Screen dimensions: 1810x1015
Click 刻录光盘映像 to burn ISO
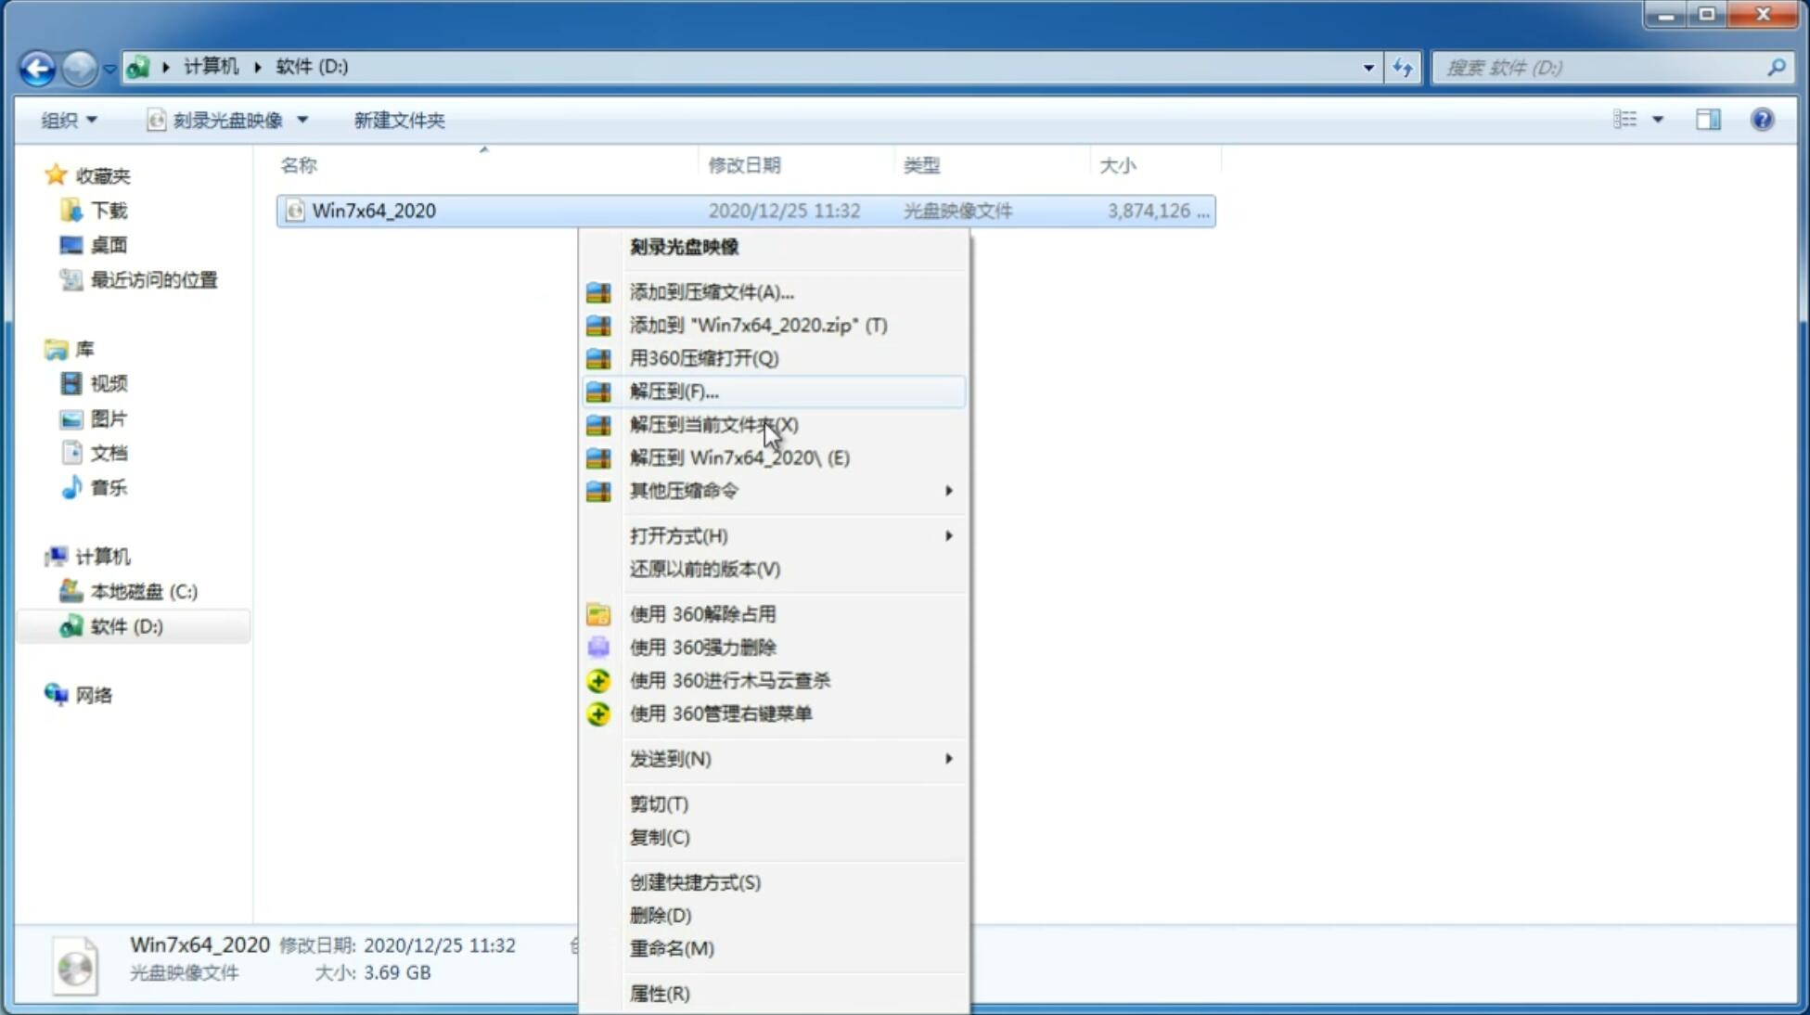coord(685,246)
